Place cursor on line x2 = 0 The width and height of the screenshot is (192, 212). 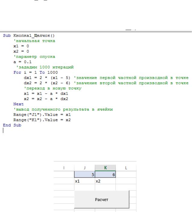21,51
